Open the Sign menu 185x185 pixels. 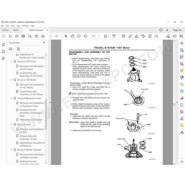coord(18,26)
